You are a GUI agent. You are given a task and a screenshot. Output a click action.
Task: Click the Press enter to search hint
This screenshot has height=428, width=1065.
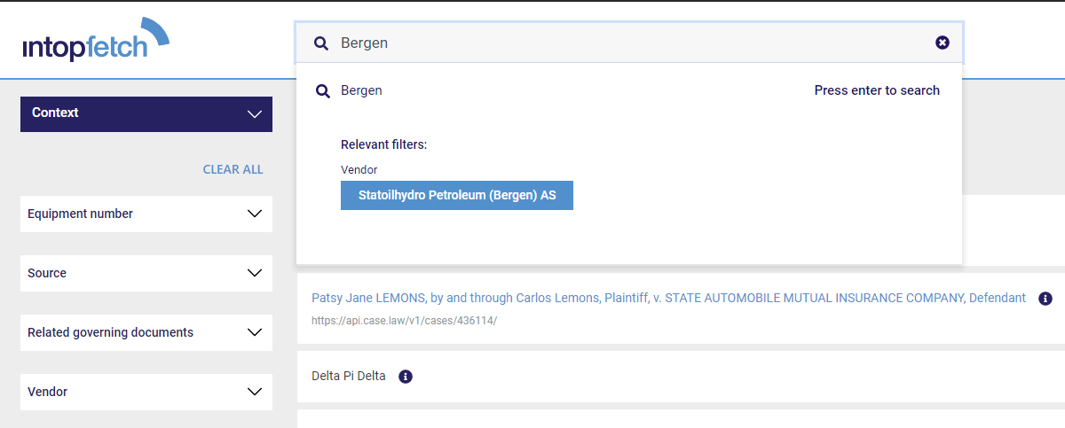point(877,90)
